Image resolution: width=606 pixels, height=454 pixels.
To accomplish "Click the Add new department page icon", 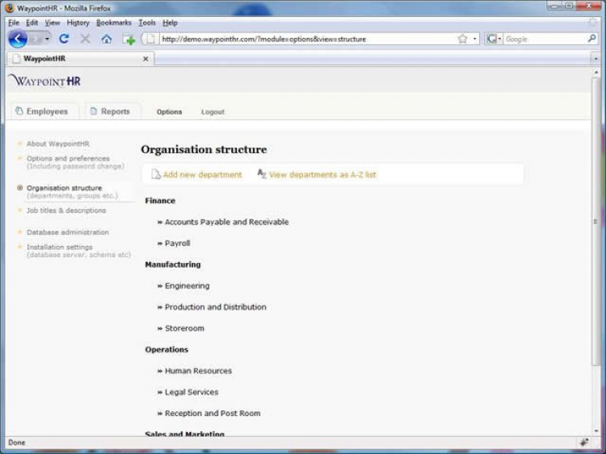I will pyautogui.click(x=155, y=174).
